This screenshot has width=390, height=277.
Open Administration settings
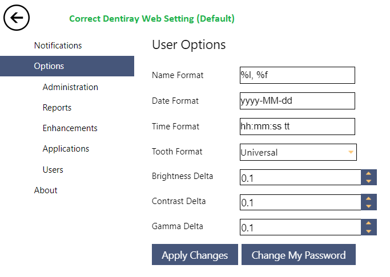click(x=70, y=87)
